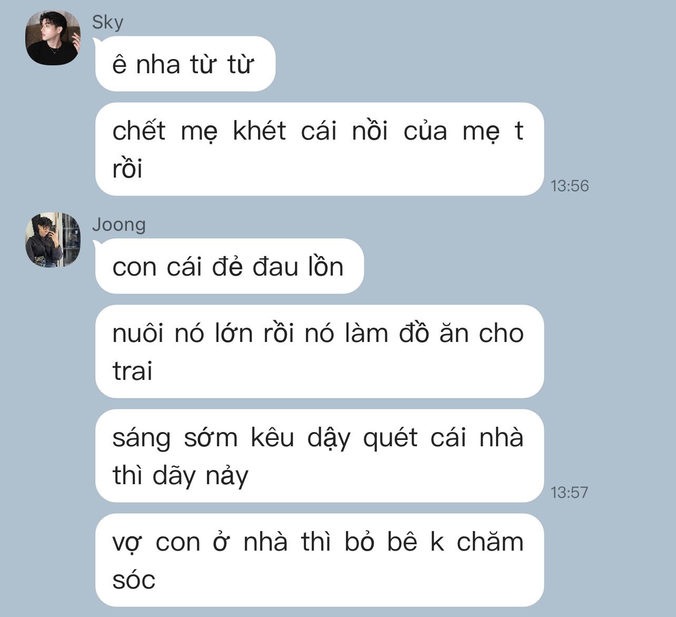
Task: Click 'thì dãy nảy' in Joong's message
Action: 180,476
